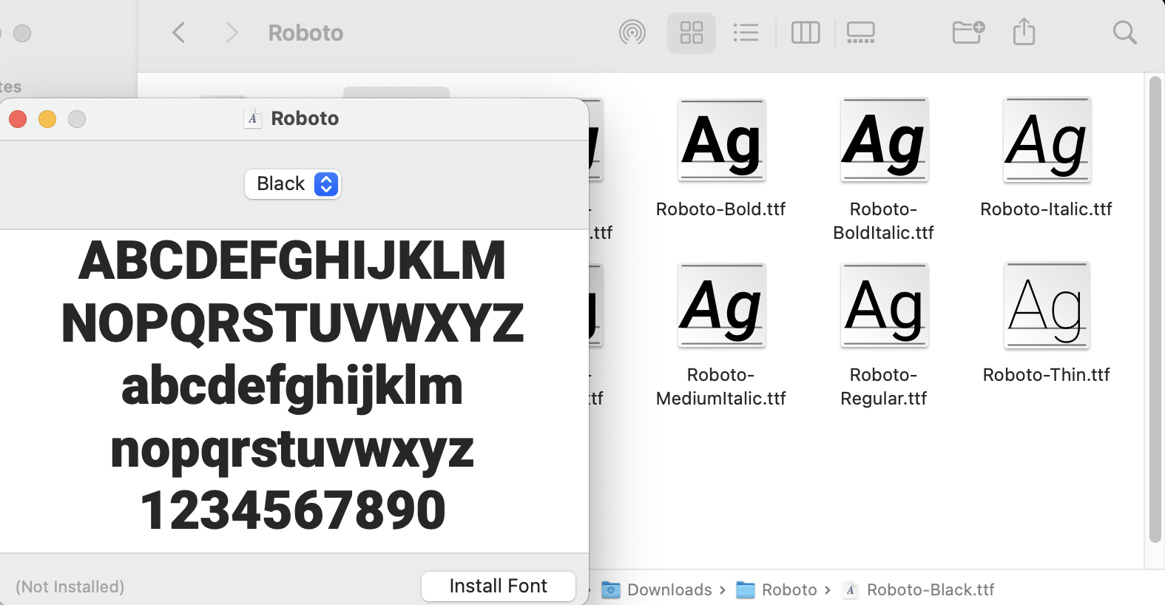Click the Finder vertical scrollbar
Screen dimensions: 1165x605
pyautogui.click(x=1155, y=311)
